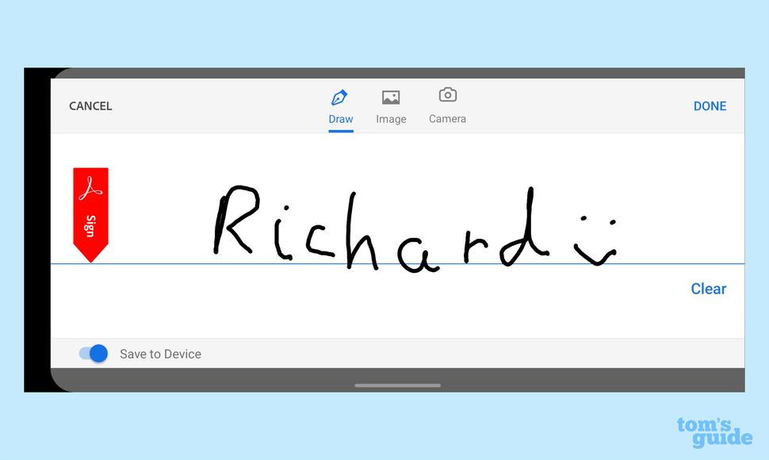Tap the Camera icon

click(x=446, y=96)
